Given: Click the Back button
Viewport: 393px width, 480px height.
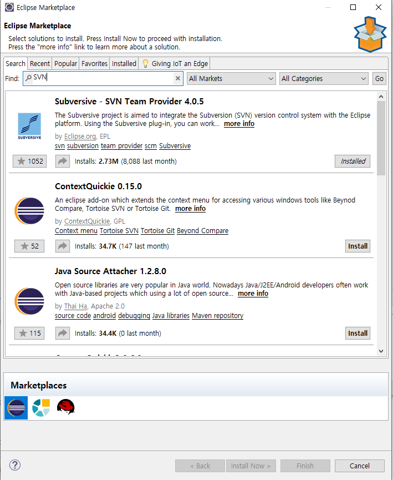Looking at the screenshot, I should click(200, 466).
